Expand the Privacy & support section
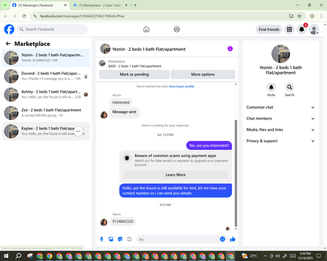 [x=281, y=141]
